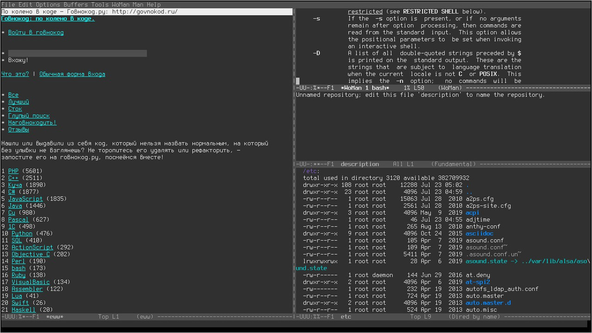Open the Edit menu
Viewport: 592px width, 333px height.
point(25,5)
